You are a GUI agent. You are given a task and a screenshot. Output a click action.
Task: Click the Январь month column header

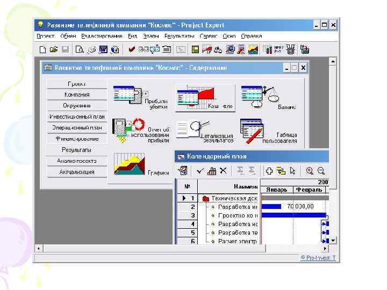tap(277, 190)
